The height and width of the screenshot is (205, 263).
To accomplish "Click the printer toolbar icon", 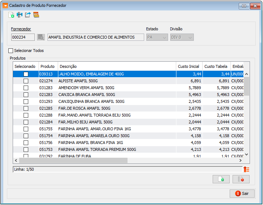I will pyautogui.click(x=20, y=15).
